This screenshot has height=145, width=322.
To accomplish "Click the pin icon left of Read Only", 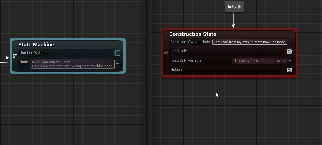I will point(166,53).
